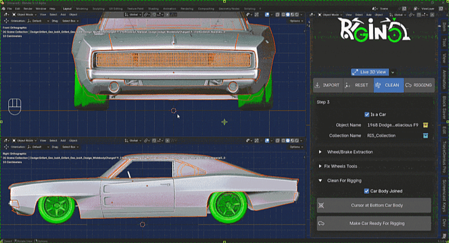Select the CLEAN tab in the Rigin5 panel
This screenshot has width=449, height=243.
(389, 85)
